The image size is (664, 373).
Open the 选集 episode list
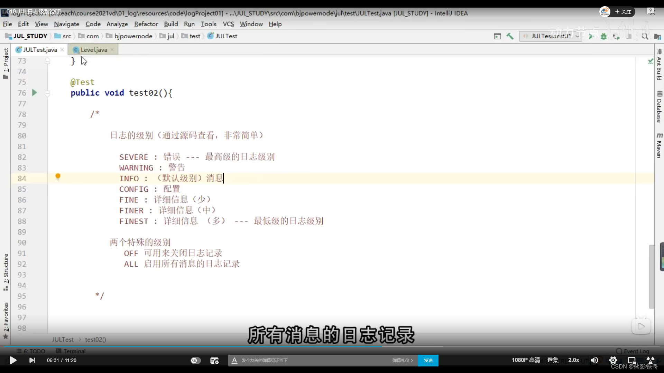(553, 360)
